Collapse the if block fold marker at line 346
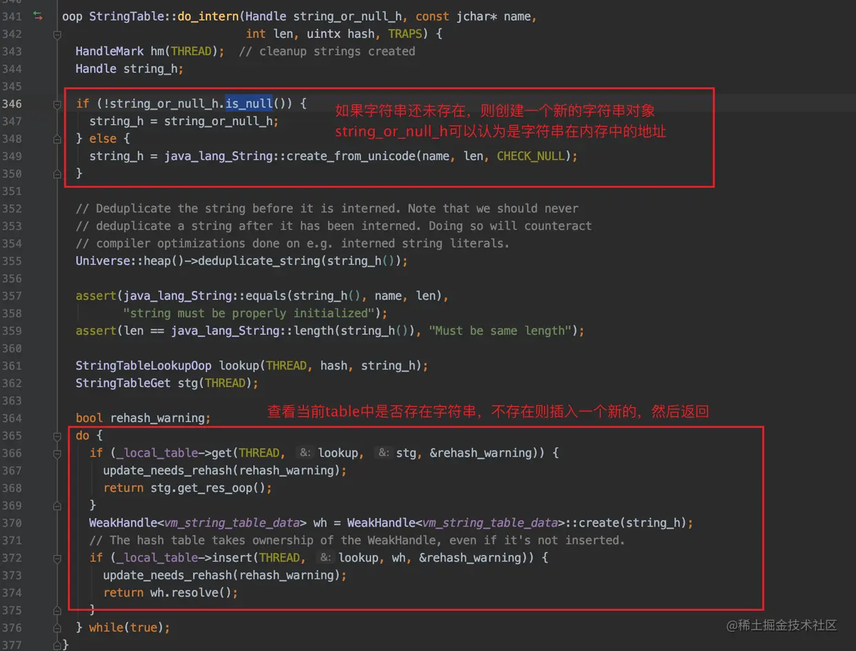 58,104
